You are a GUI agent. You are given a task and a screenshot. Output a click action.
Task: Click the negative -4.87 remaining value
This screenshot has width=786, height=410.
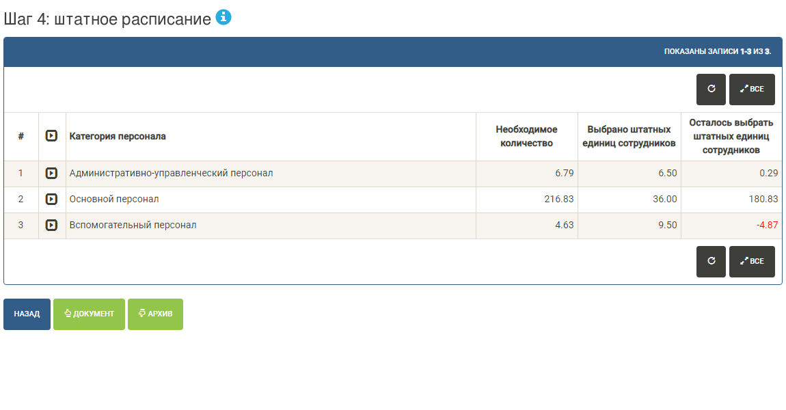click(767, 225)
